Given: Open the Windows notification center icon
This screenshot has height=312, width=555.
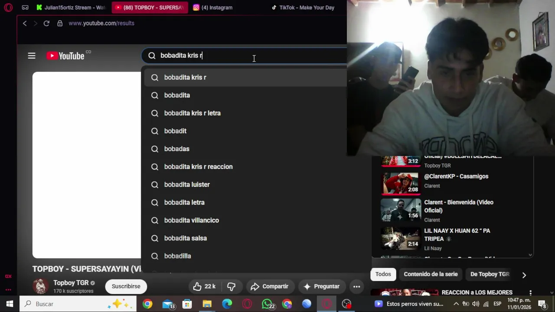Looking at the screenshot, I should (542, 304).
